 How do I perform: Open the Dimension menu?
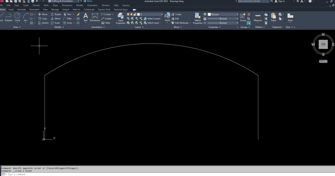[67, 5]
